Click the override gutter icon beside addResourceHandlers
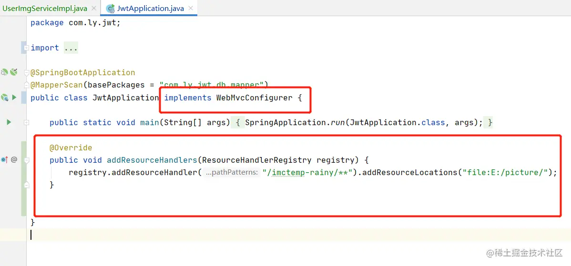 [x=4, y=159]
